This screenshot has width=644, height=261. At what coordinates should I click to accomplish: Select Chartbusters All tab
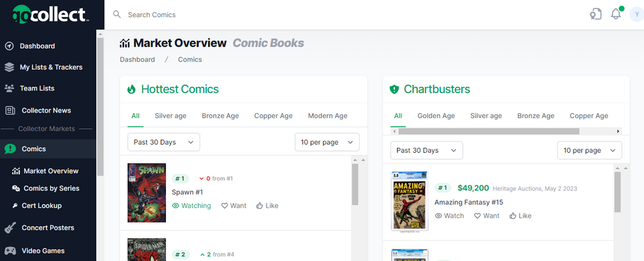point(398,116)
